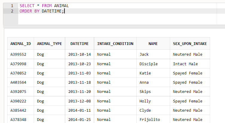Click the NAME column header
This screenshot has height=123, width=225.
point(153,44)
